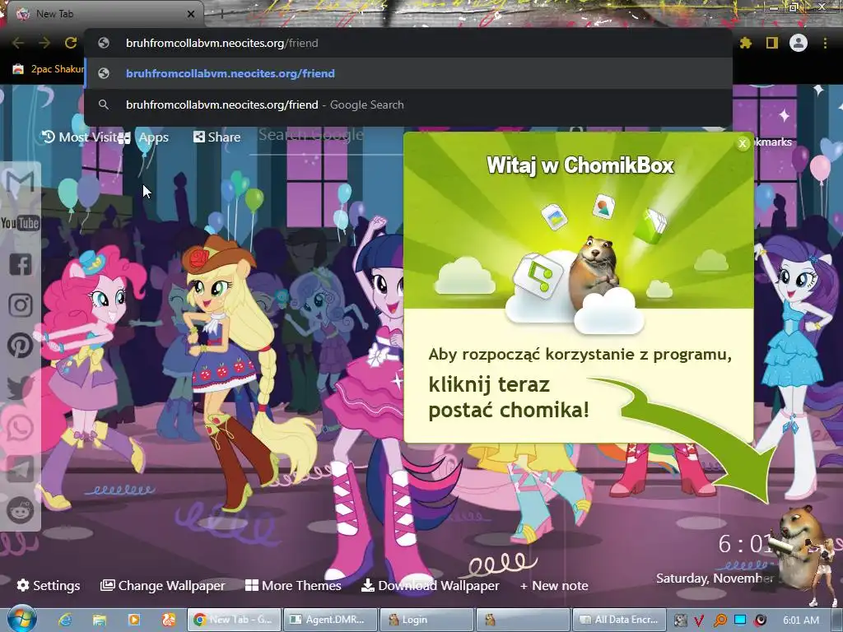Screen dimensions: 843x632
Task: Click inside the address bar text
Action: coord(221,43)
